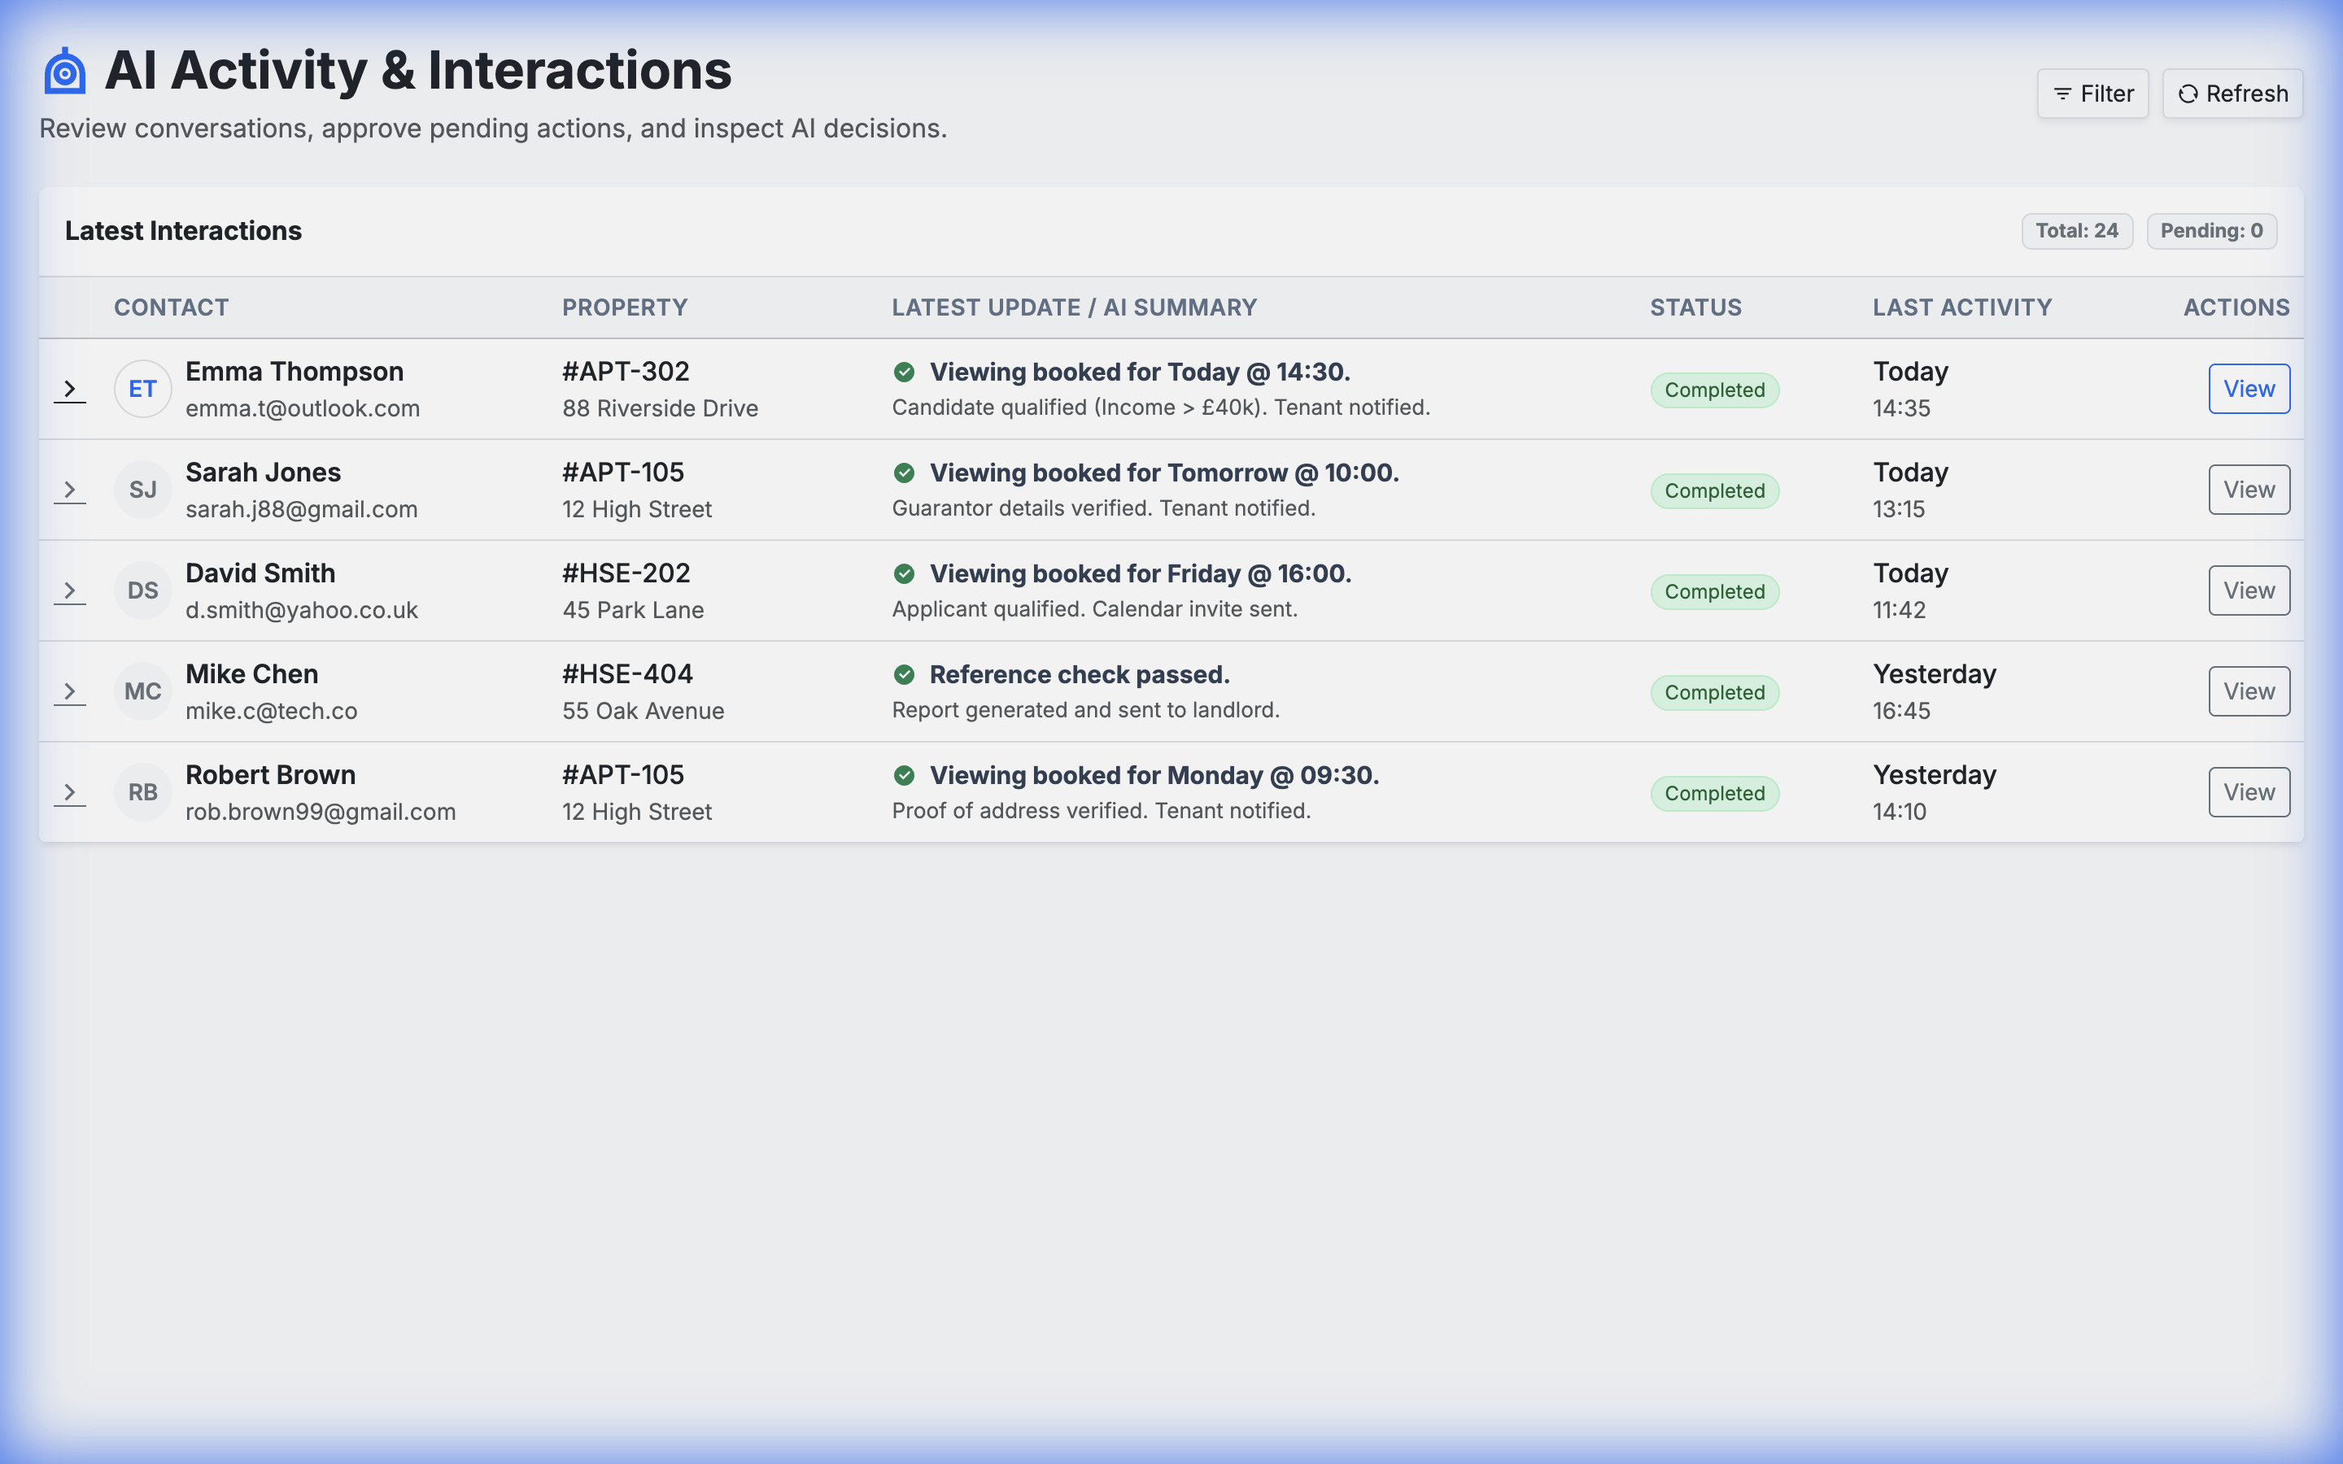This screenshot has width=2343, height=1464.
Task: Click the Total: 24 counter badge
Action: [2077, 230]
